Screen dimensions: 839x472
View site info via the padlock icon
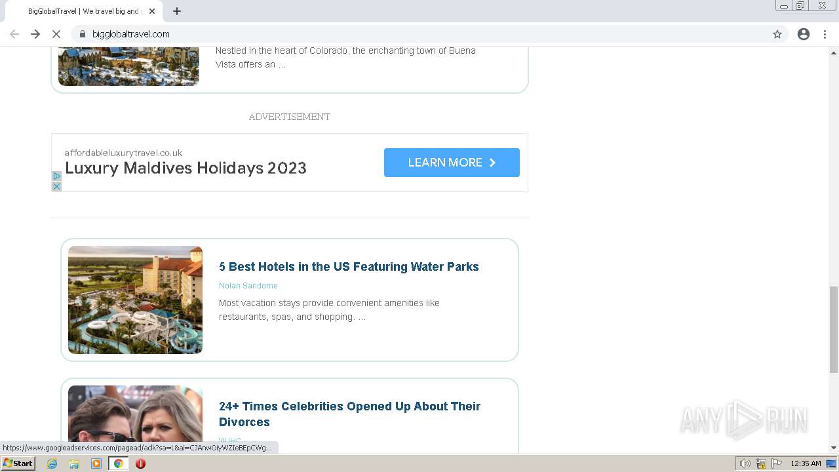tap(83, 34)
